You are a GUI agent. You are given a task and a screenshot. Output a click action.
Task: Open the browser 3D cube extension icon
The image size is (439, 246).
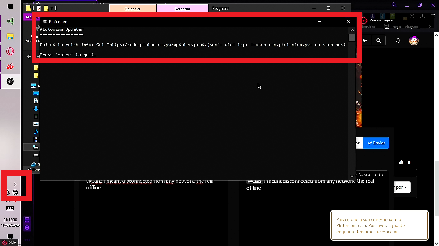(x=413, y=16)
